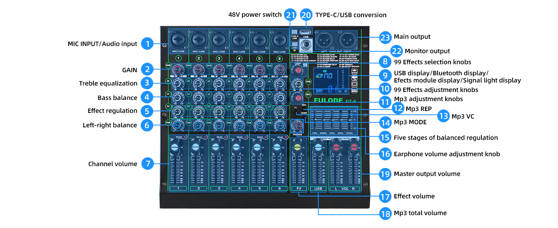Click the 'TYPE-C/USB conversion' label text
Image resolution: width=558 pixels, height=228 pixels.
[x=351, y=15]
